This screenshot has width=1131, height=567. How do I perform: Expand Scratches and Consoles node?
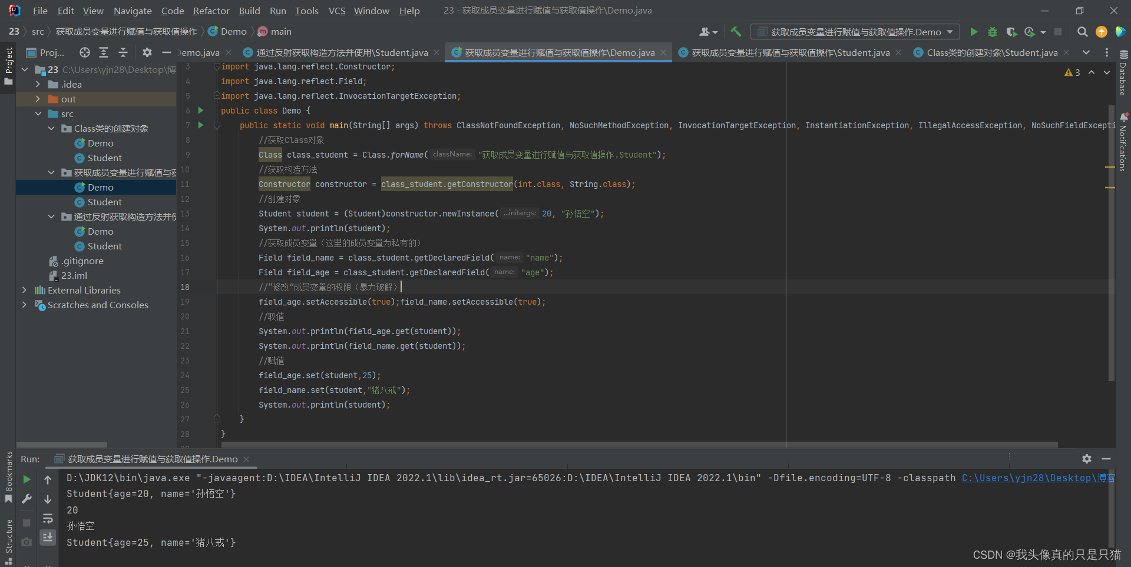click(x=24, y=305)
